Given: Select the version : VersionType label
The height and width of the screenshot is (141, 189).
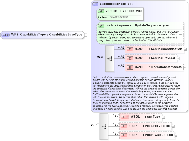Looking at the screenshot, I should 124,11.
